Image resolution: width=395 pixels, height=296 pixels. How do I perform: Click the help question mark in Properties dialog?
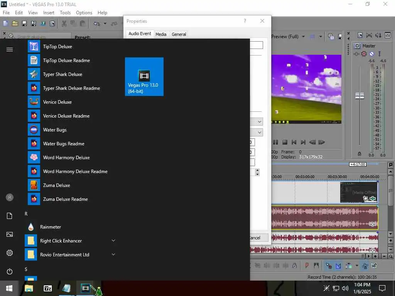245,21
